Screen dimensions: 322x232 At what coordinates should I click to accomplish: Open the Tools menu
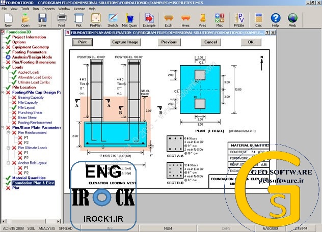pyautogui.click(x=25, y=9)
